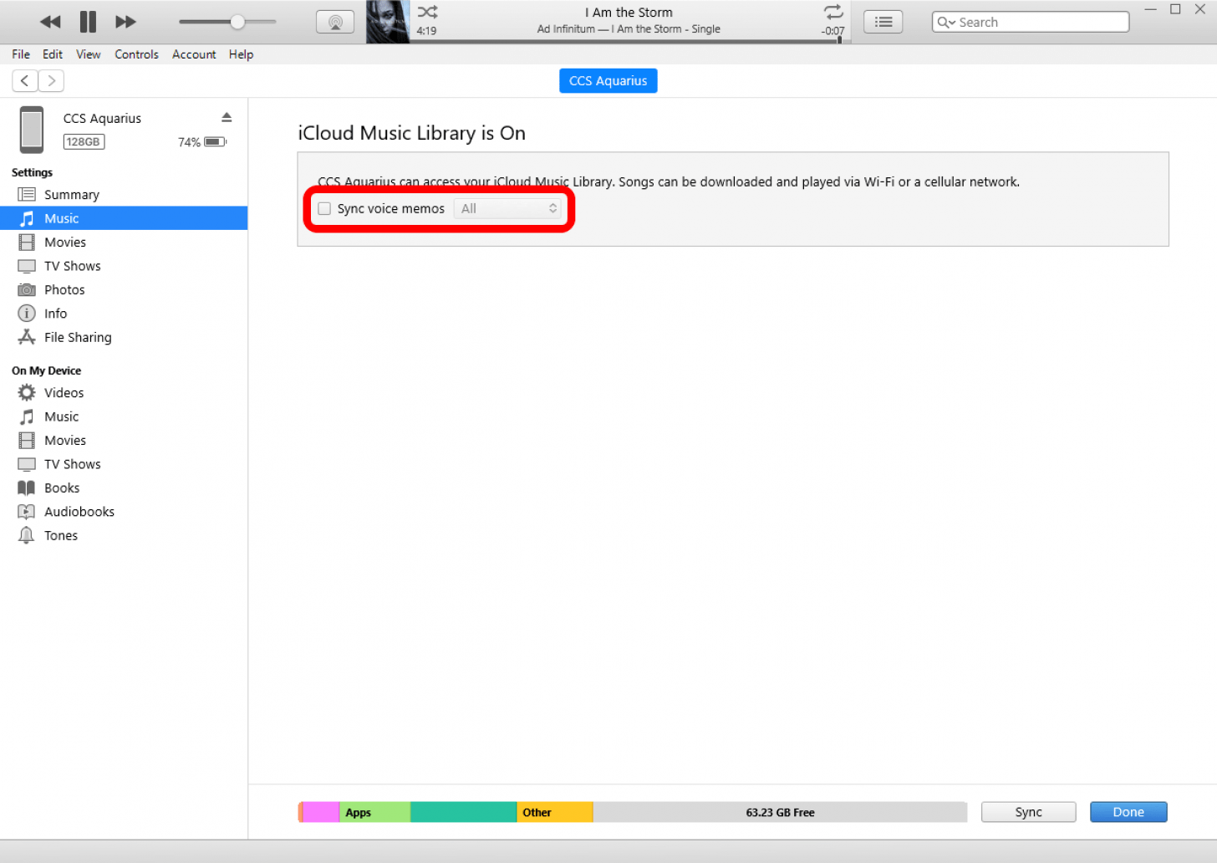Enable the Sync voice memos checkbox
Viewport: 1217px width, 863px height.
click(323, 208)
